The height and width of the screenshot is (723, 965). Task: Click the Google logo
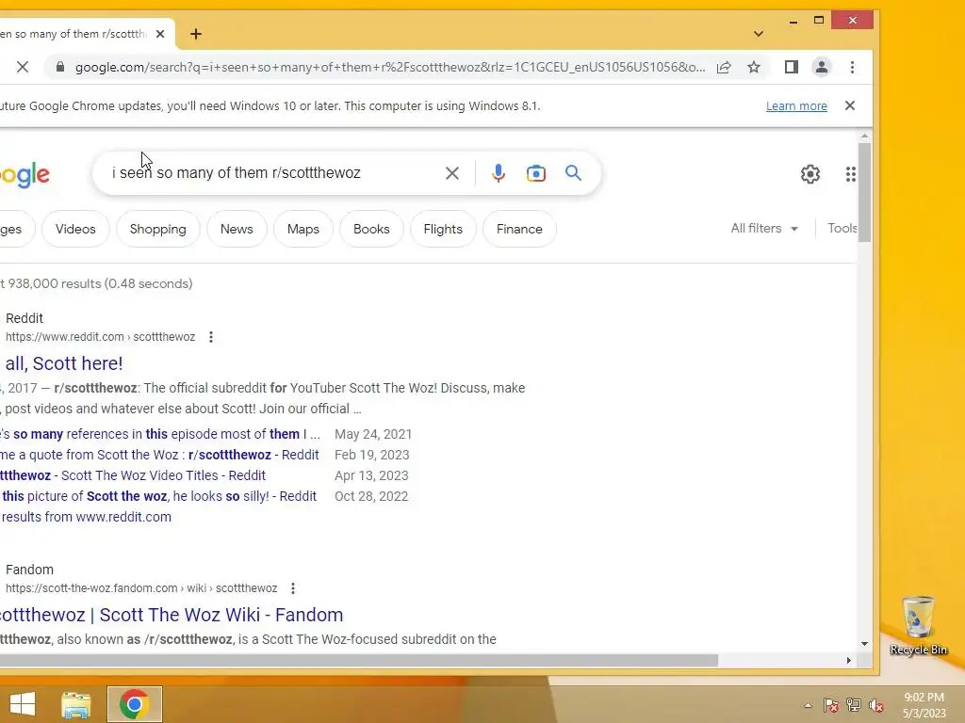tap(25, 175)
